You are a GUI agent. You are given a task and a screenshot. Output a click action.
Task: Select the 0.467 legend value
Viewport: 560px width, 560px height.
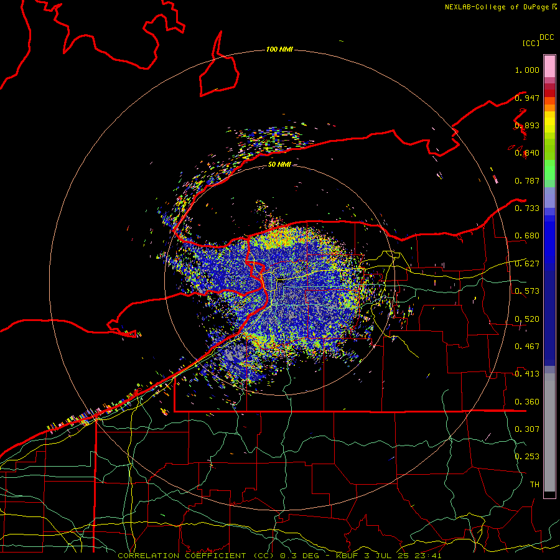point(527,347)
